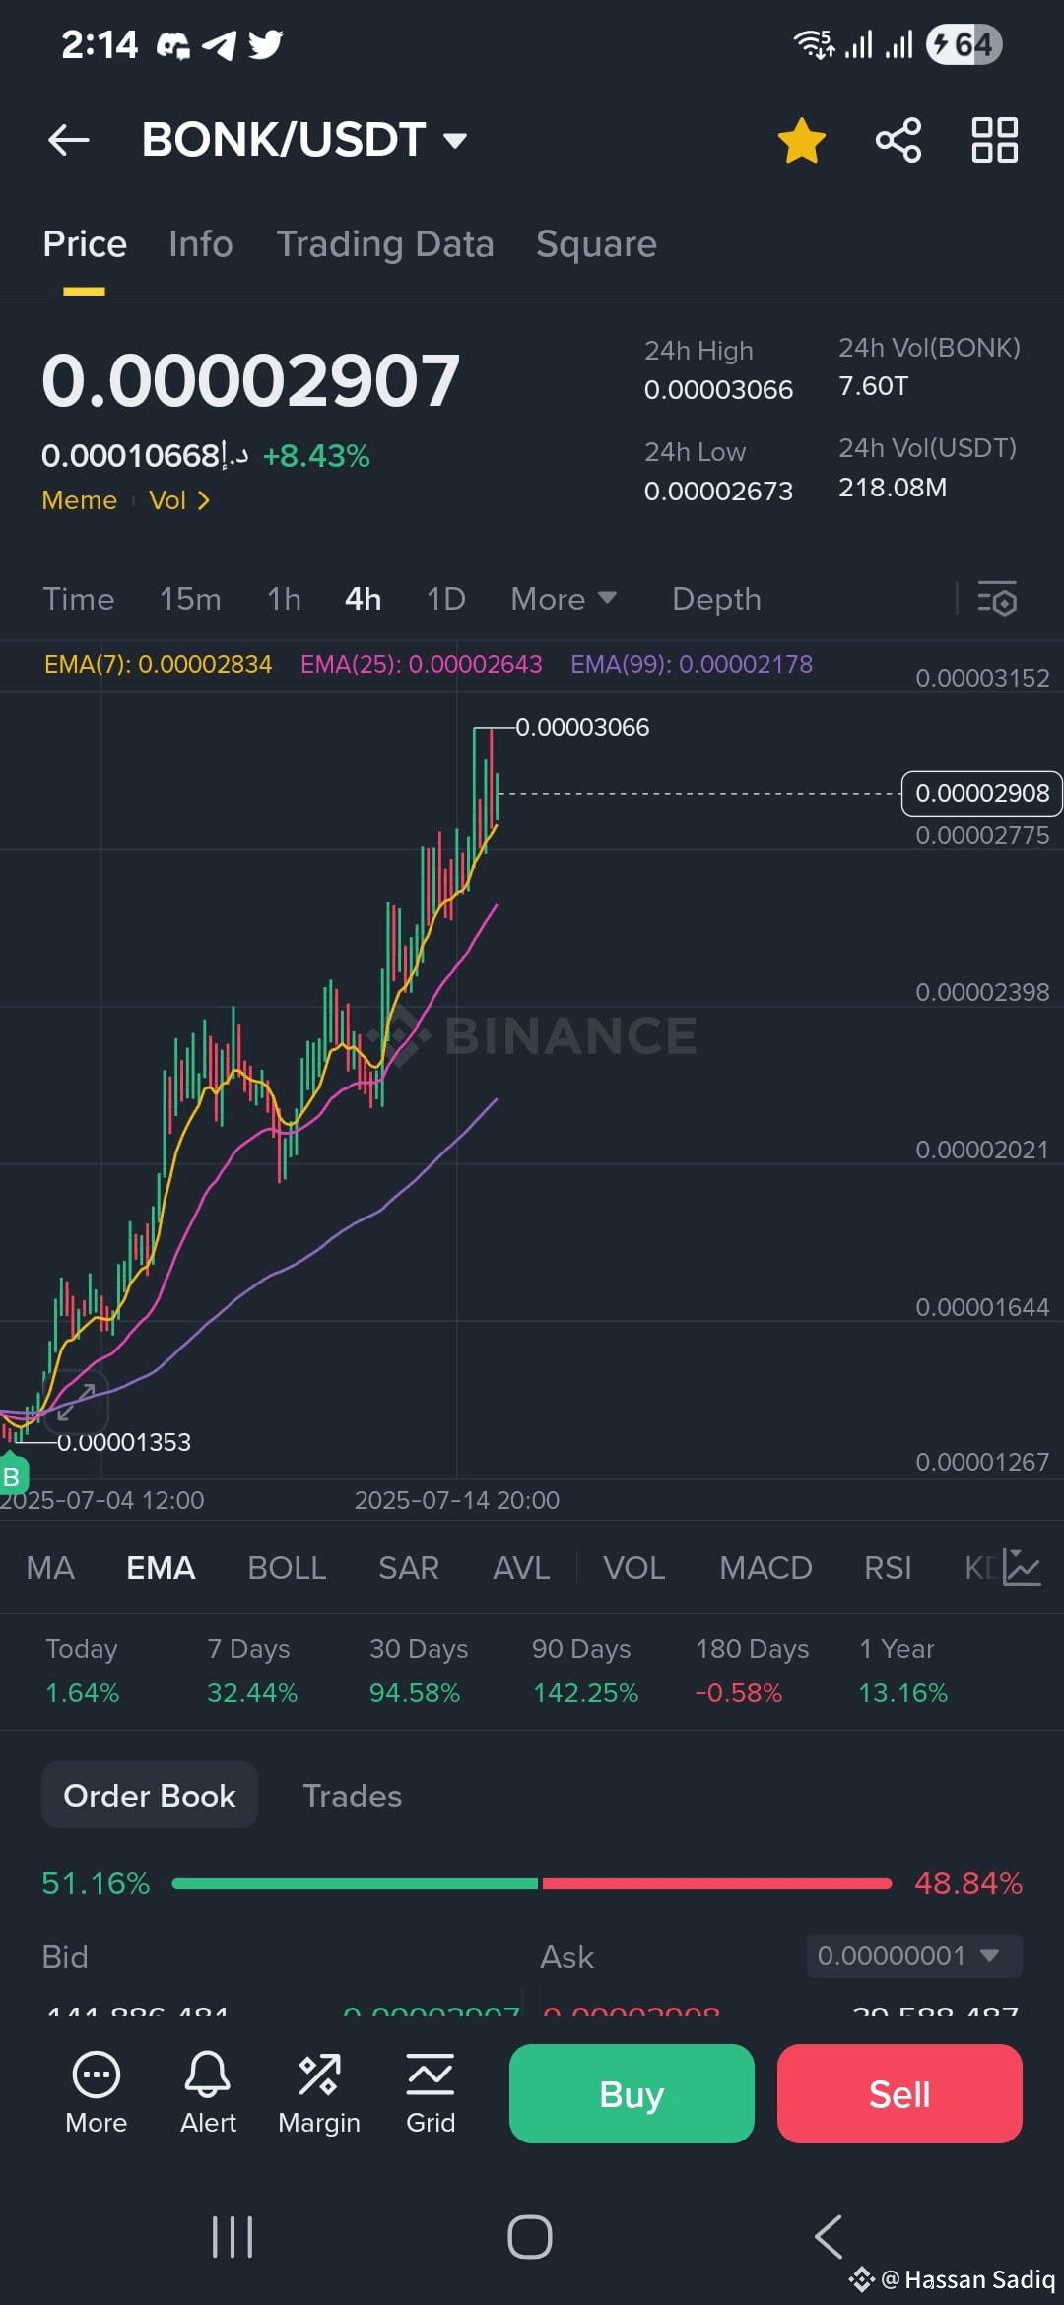Viewport: 1064px width, 2305px height.
Task: Open Grid trading icon
Action: (x=431, y=2092)
